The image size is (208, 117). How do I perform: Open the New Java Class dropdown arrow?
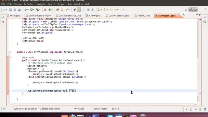point(52,10)
